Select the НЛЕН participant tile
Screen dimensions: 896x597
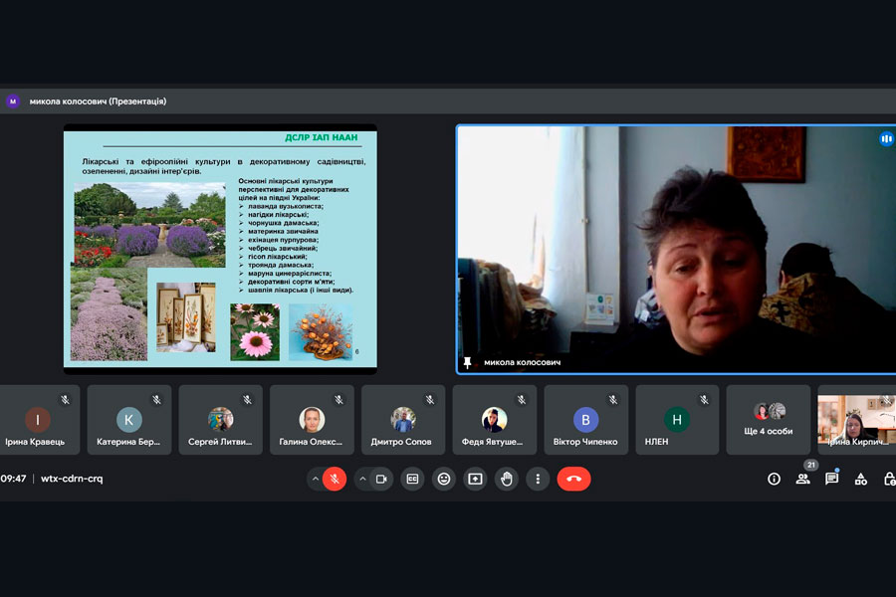coord(677,420)
